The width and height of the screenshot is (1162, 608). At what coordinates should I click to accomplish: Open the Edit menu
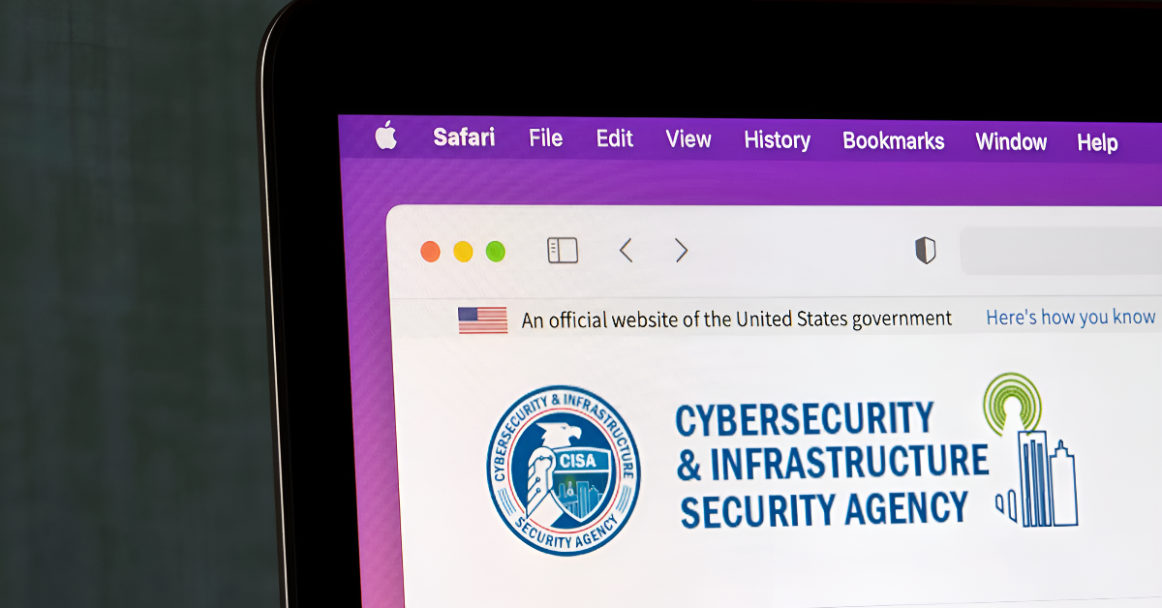[x=615, y=138]
